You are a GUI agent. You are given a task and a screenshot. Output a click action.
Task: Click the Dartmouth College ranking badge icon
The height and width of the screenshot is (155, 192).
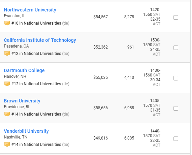[x=7, y=84]
